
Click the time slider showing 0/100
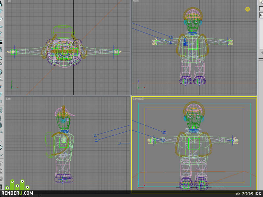tap(23, 196)
